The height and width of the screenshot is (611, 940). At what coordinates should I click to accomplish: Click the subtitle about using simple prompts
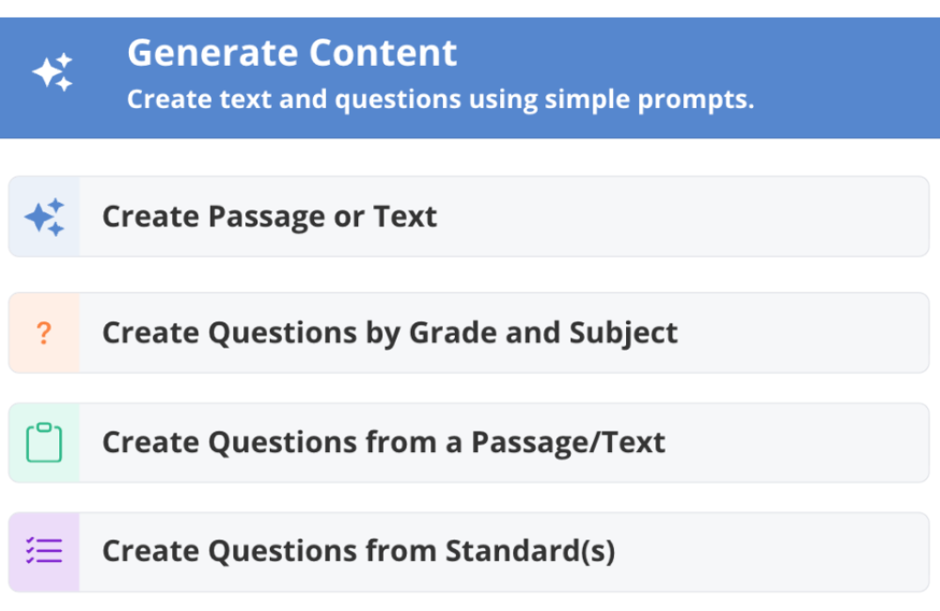pos(440,99)
